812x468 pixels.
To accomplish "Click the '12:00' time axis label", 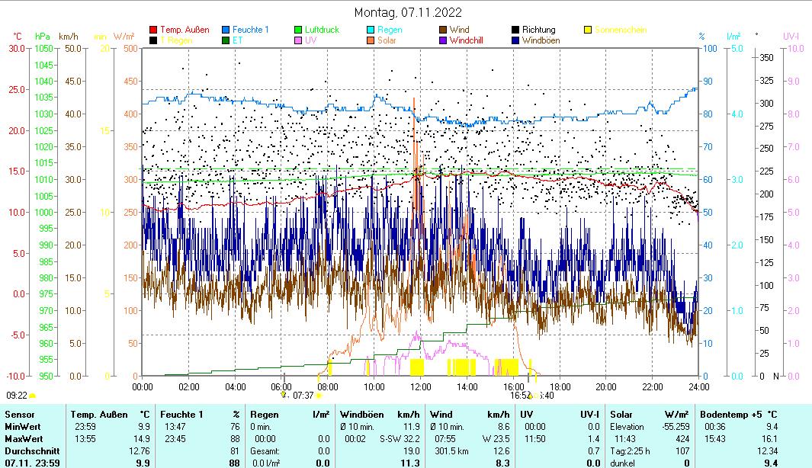I will point(421,386).
